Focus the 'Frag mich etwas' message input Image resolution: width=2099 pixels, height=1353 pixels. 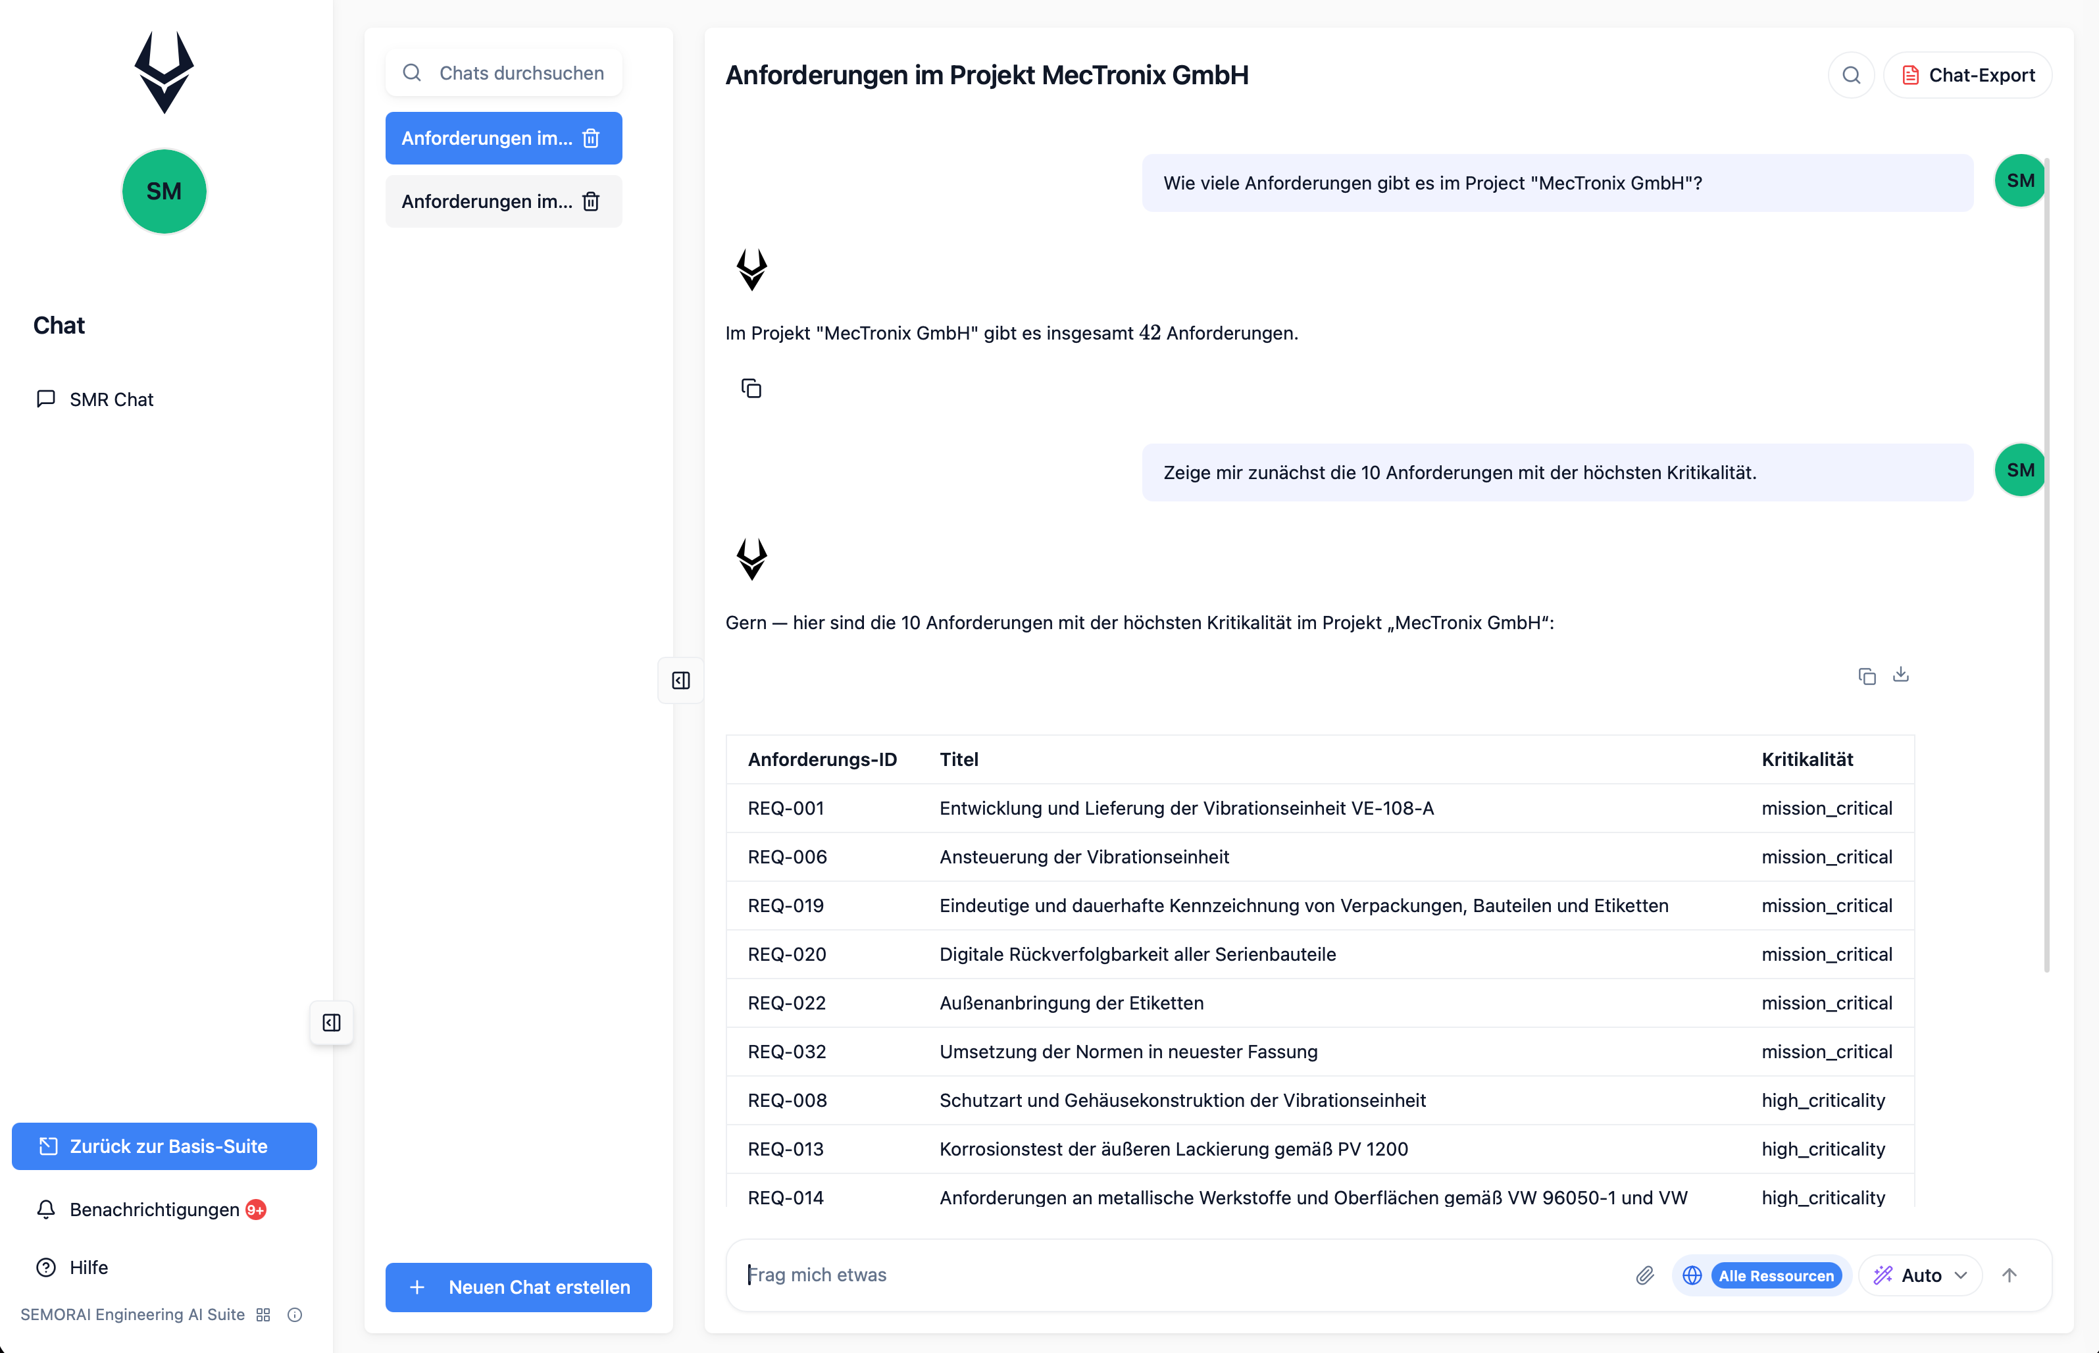coord(1181,1276)
